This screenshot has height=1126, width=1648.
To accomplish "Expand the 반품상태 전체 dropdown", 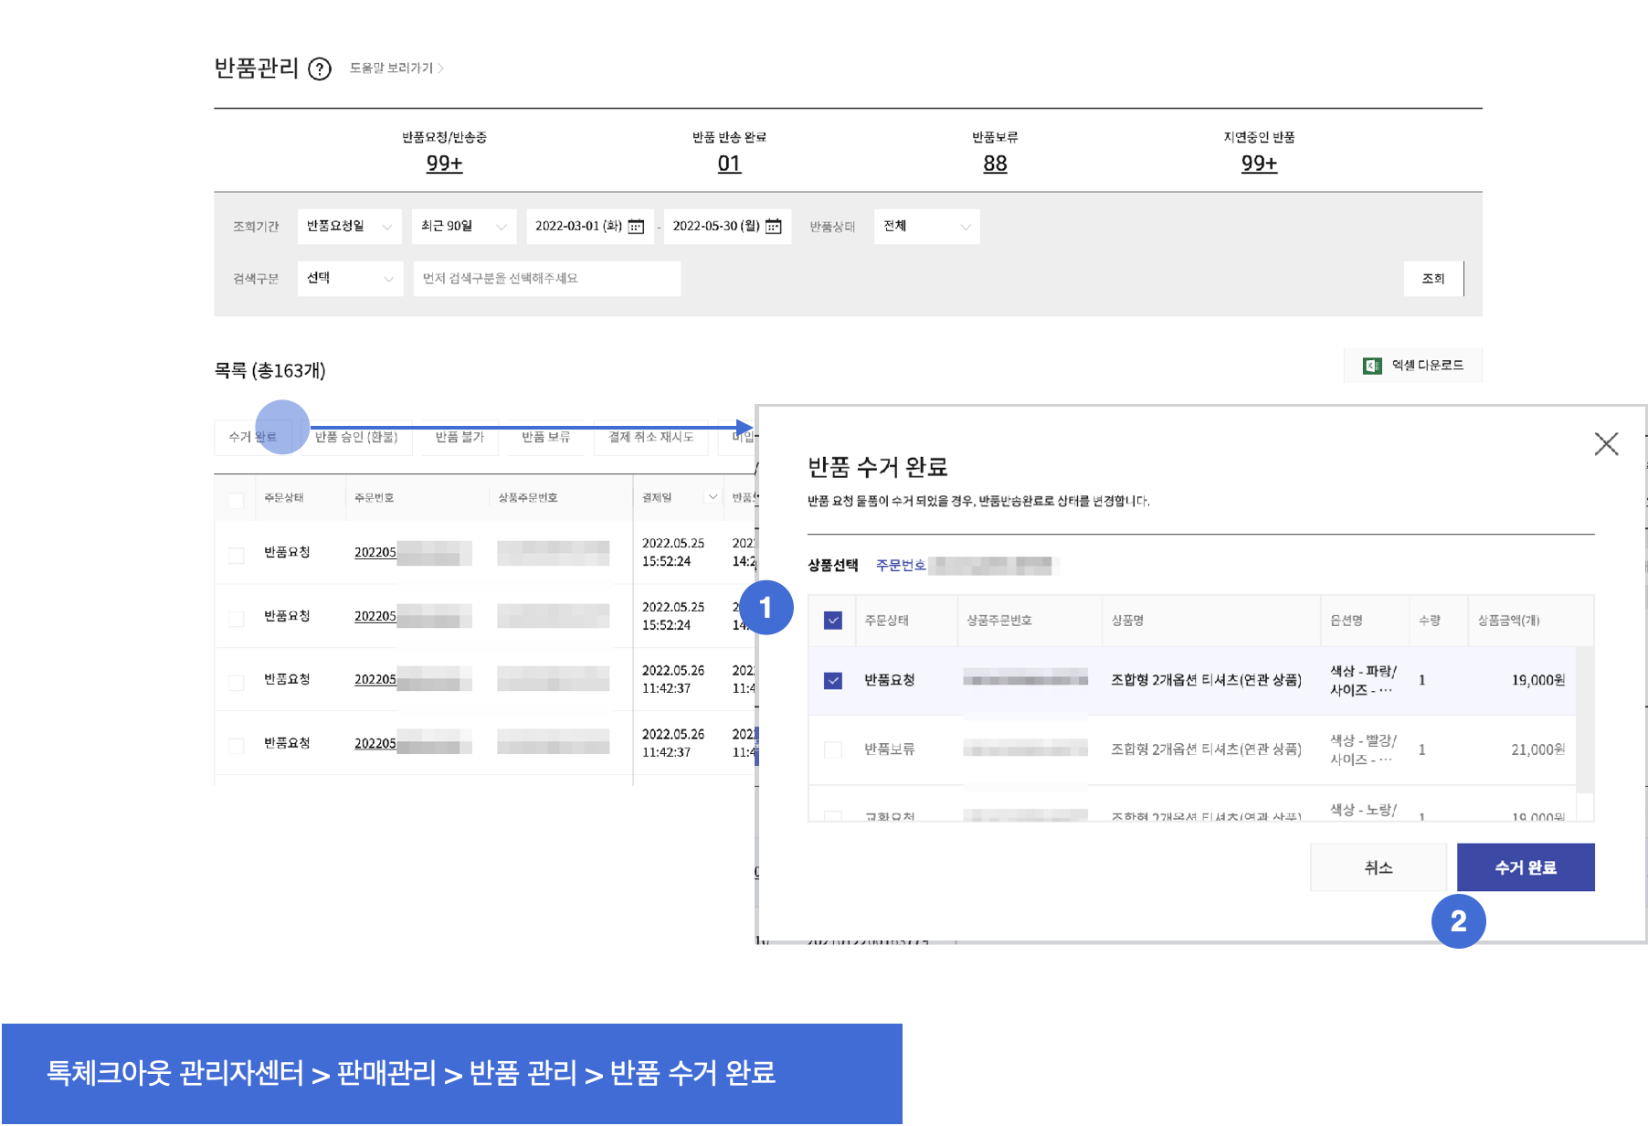I will pos(926,227).
